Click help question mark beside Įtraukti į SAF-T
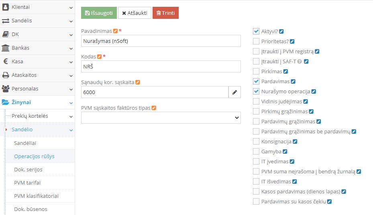 pyautogui.click(x=300, y=61)
